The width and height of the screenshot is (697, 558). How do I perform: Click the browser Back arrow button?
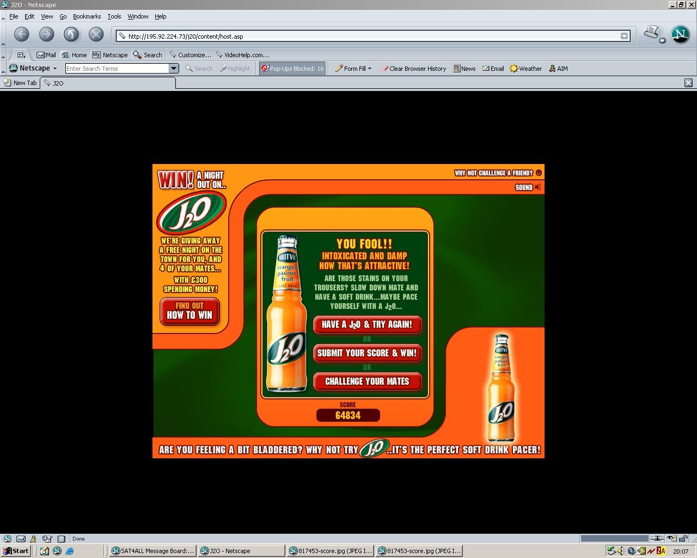[x=21, y=34]
